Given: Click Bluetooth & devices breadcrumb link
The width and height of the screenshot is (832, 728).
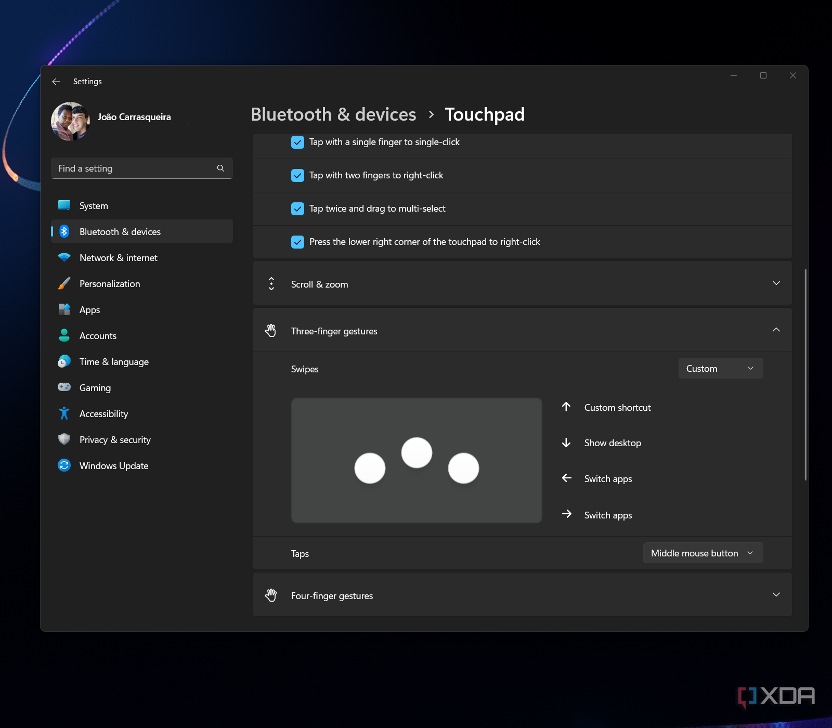Looking at the screenshot, I should 333,114.
